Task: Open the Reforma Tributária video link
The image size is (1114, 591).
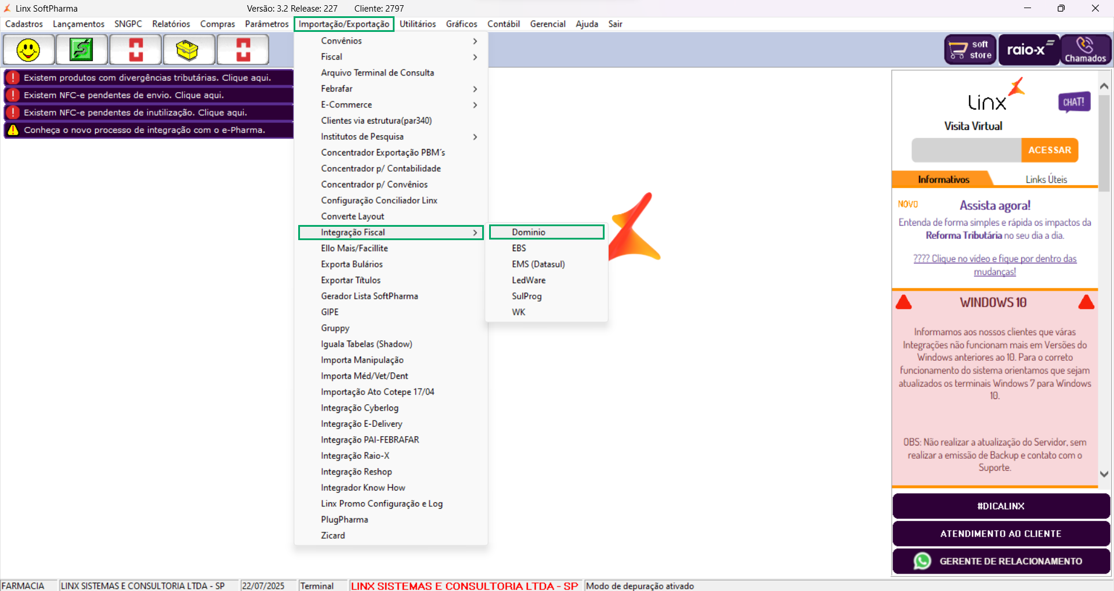Action: (995, 265)
